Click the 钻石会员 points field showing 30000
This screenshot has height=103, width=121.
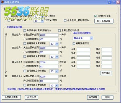(49, 62)
